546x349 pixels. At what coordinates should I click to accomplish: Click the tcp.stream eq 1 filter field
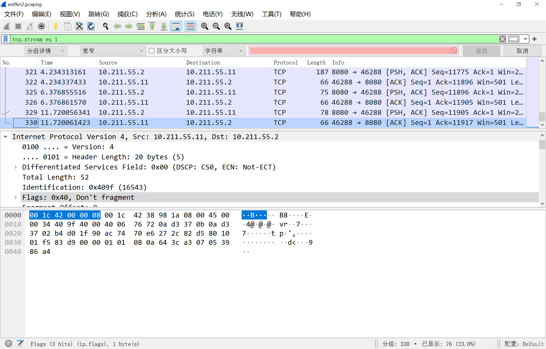coord(254,39)
